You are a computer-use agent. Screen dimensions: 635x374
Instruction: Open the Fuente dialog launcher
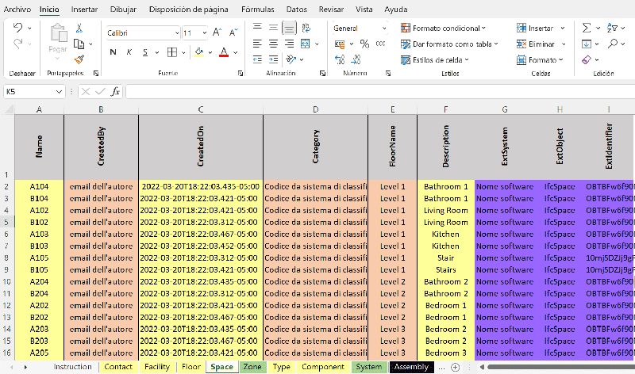(x=241, y=74)
